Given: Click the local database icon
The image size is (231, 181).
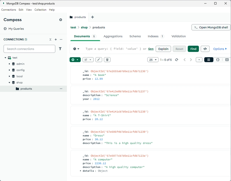Looking at the screenshot, I should [13, 76].
